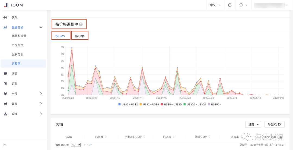
Task: Open the rows-per-page select showing 10
Action: click(76, 145)
